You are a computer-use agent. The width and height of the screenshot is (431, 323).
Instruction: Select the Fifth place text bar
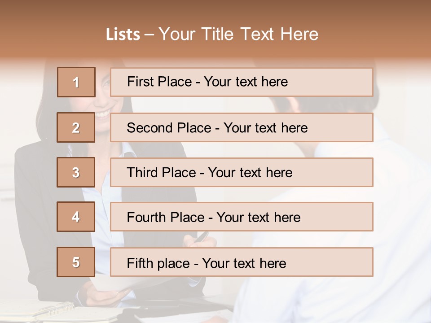(x=242, y=262)
